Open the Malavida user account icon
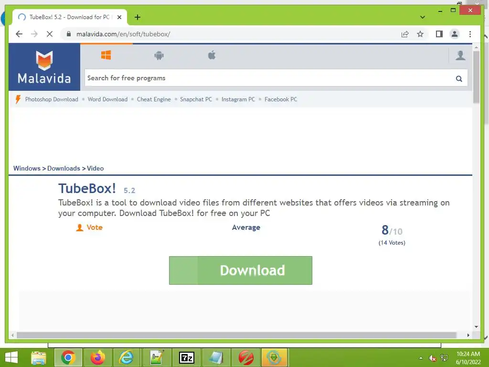Viewport: 489px width, 367px height. pos(460,55)
